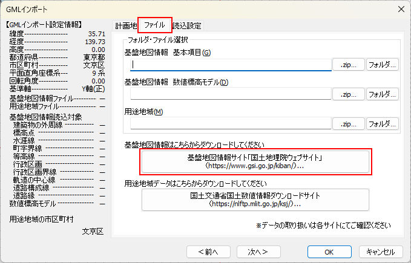Go back with the <前へ button
This screenshot has width=411, height=263.
208,252
